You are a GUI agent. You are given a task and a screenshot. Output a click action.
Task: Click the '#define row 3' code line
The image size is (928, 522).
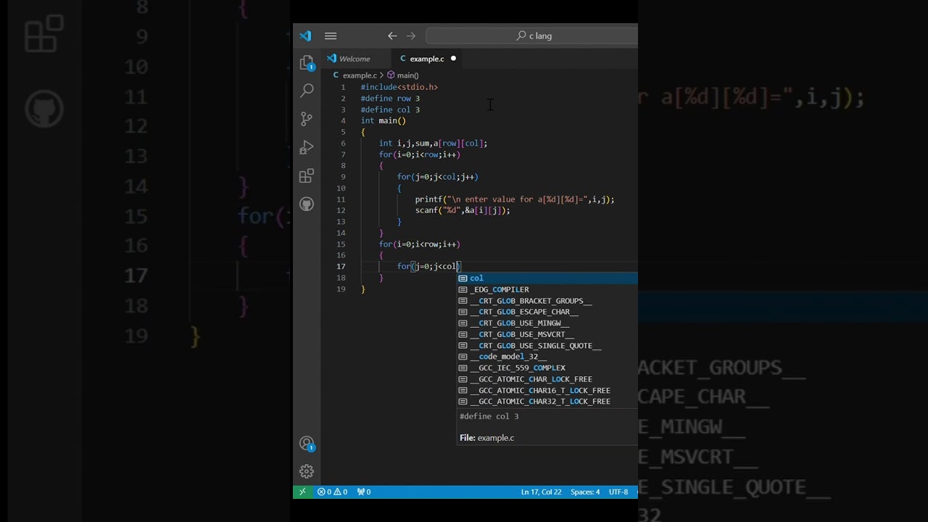(390, 99)
